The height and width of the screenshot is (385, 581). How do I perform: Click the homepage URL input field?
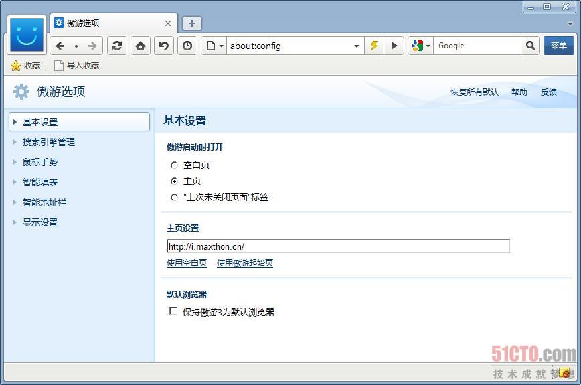pyautogui.click(x=338, y=246)
